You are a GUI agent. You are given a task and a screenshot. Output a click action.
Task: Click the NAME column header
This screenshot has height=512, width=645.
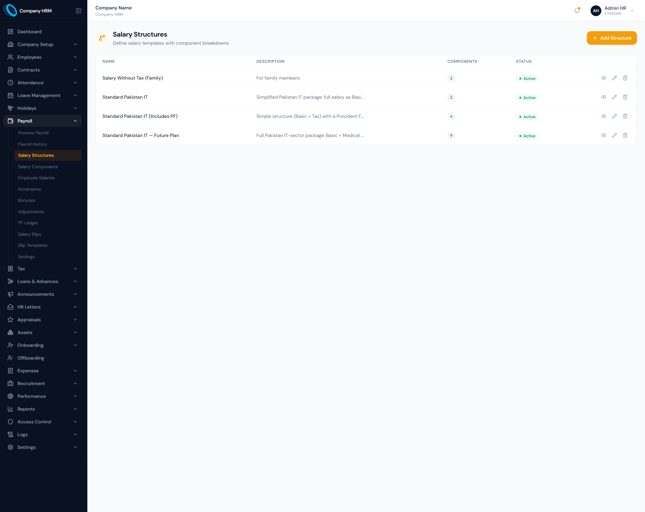(x=109, y=61)
